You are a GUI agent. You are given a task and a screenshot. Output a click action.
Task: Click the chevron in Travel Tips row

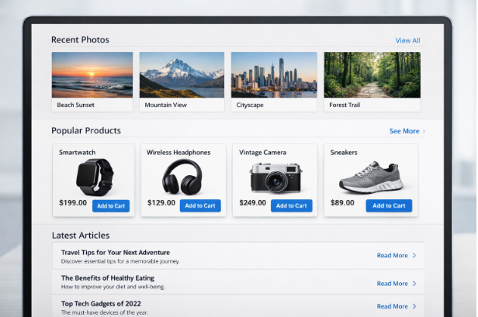[x=414, y=256]
